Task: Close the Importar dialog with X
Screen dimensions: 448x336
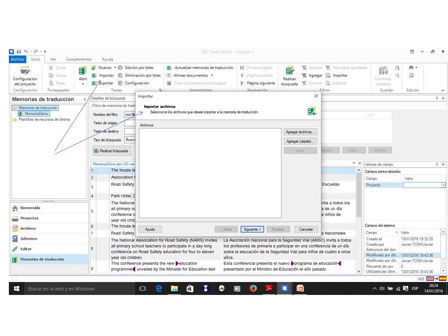Action: 316,96
